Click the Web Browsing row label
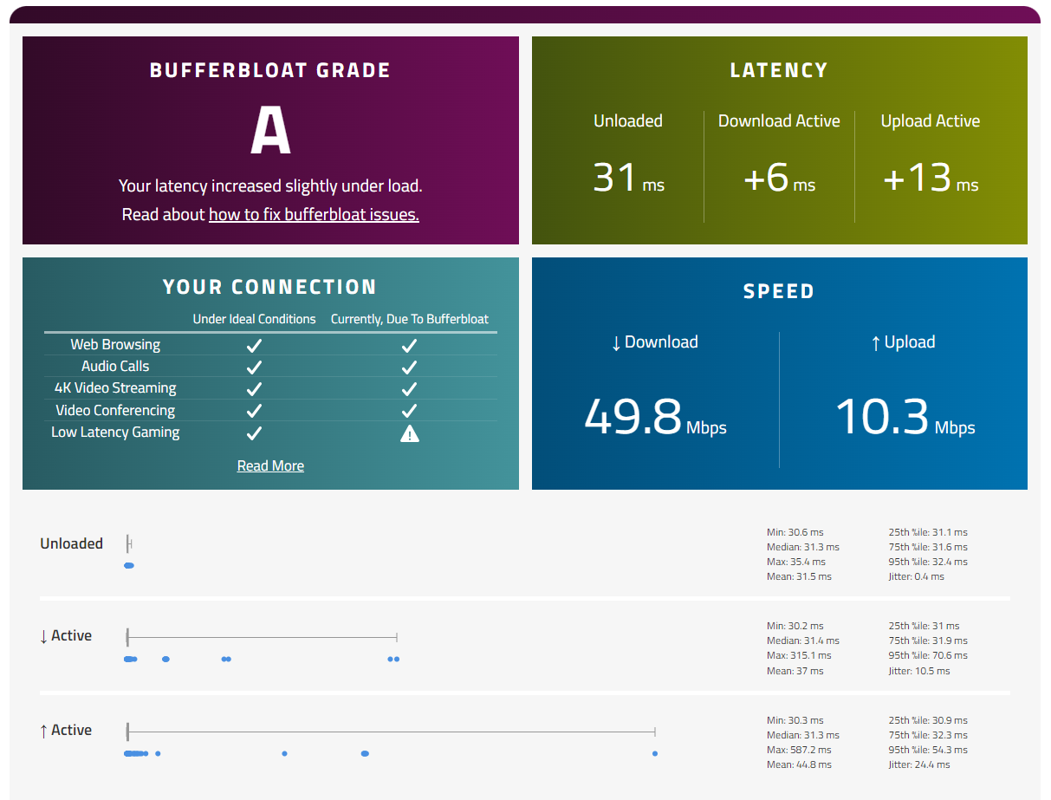Image resolution: width=1051 pixels, height=800 pixels. [x=115, y=344]
